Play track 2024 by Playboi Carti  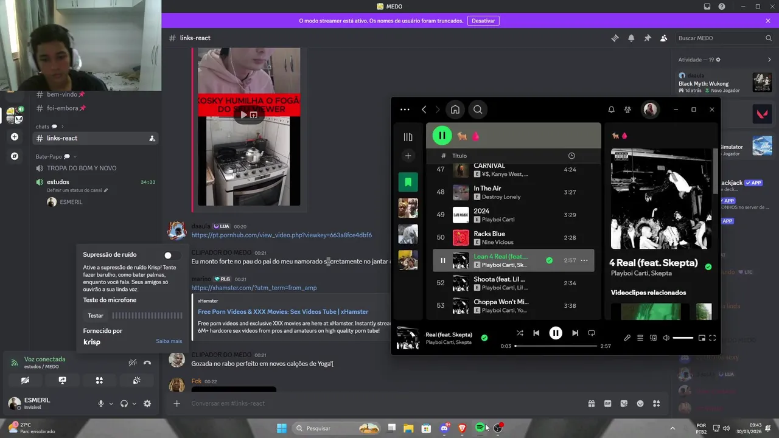click(513, 215)
